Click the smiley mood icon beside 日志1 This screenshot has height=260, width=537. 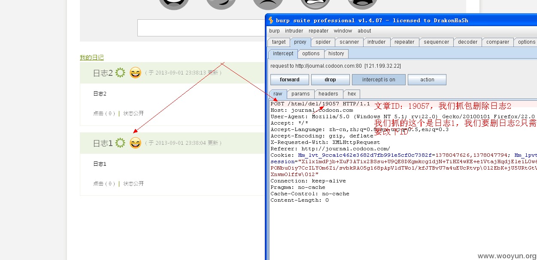[x=135, y=143]
